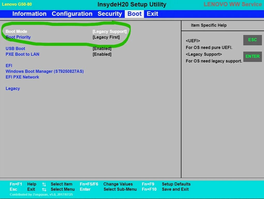Viewport: 264px width, 199px height.
Task: Click the Fn+F1 Help hint
Action: click(23, 184)
